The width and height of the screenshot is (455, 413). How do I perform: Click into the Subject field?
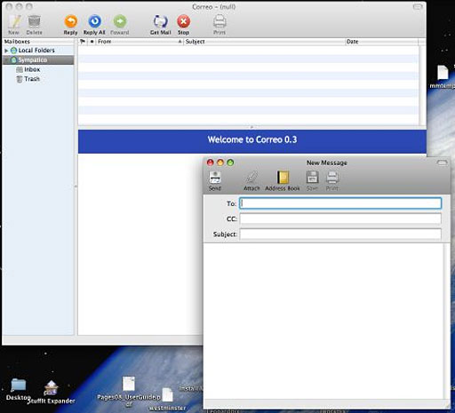[340, 234]
